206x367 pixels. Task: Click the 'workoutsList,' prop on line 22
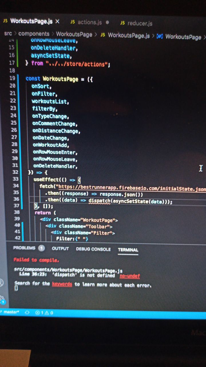[50, 101]
